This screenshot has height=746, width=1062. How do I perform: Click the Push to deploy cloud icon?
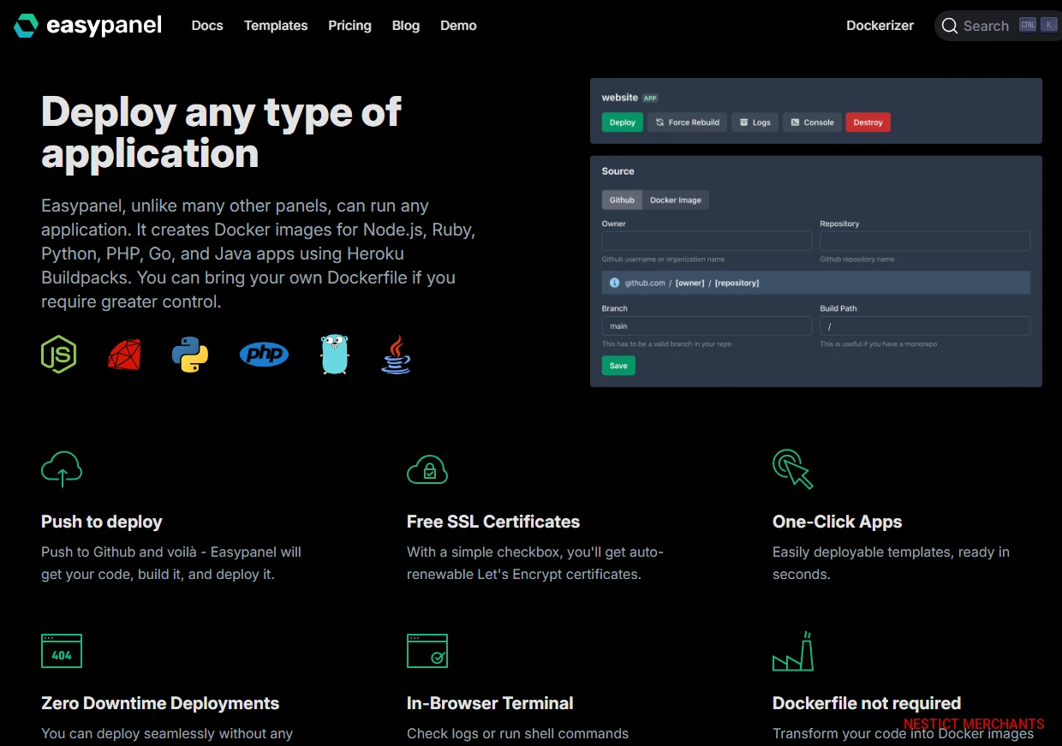62,468
